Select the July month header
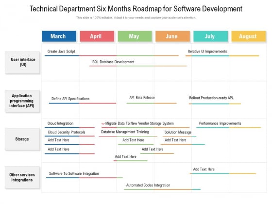 (x=211, y=36)
